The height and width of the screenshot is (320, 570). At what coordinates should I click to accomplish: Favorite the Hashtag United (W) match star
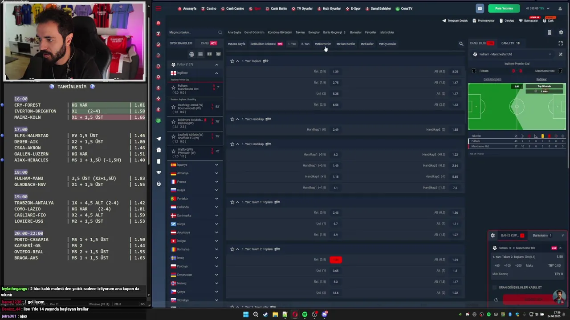(174, 107)
